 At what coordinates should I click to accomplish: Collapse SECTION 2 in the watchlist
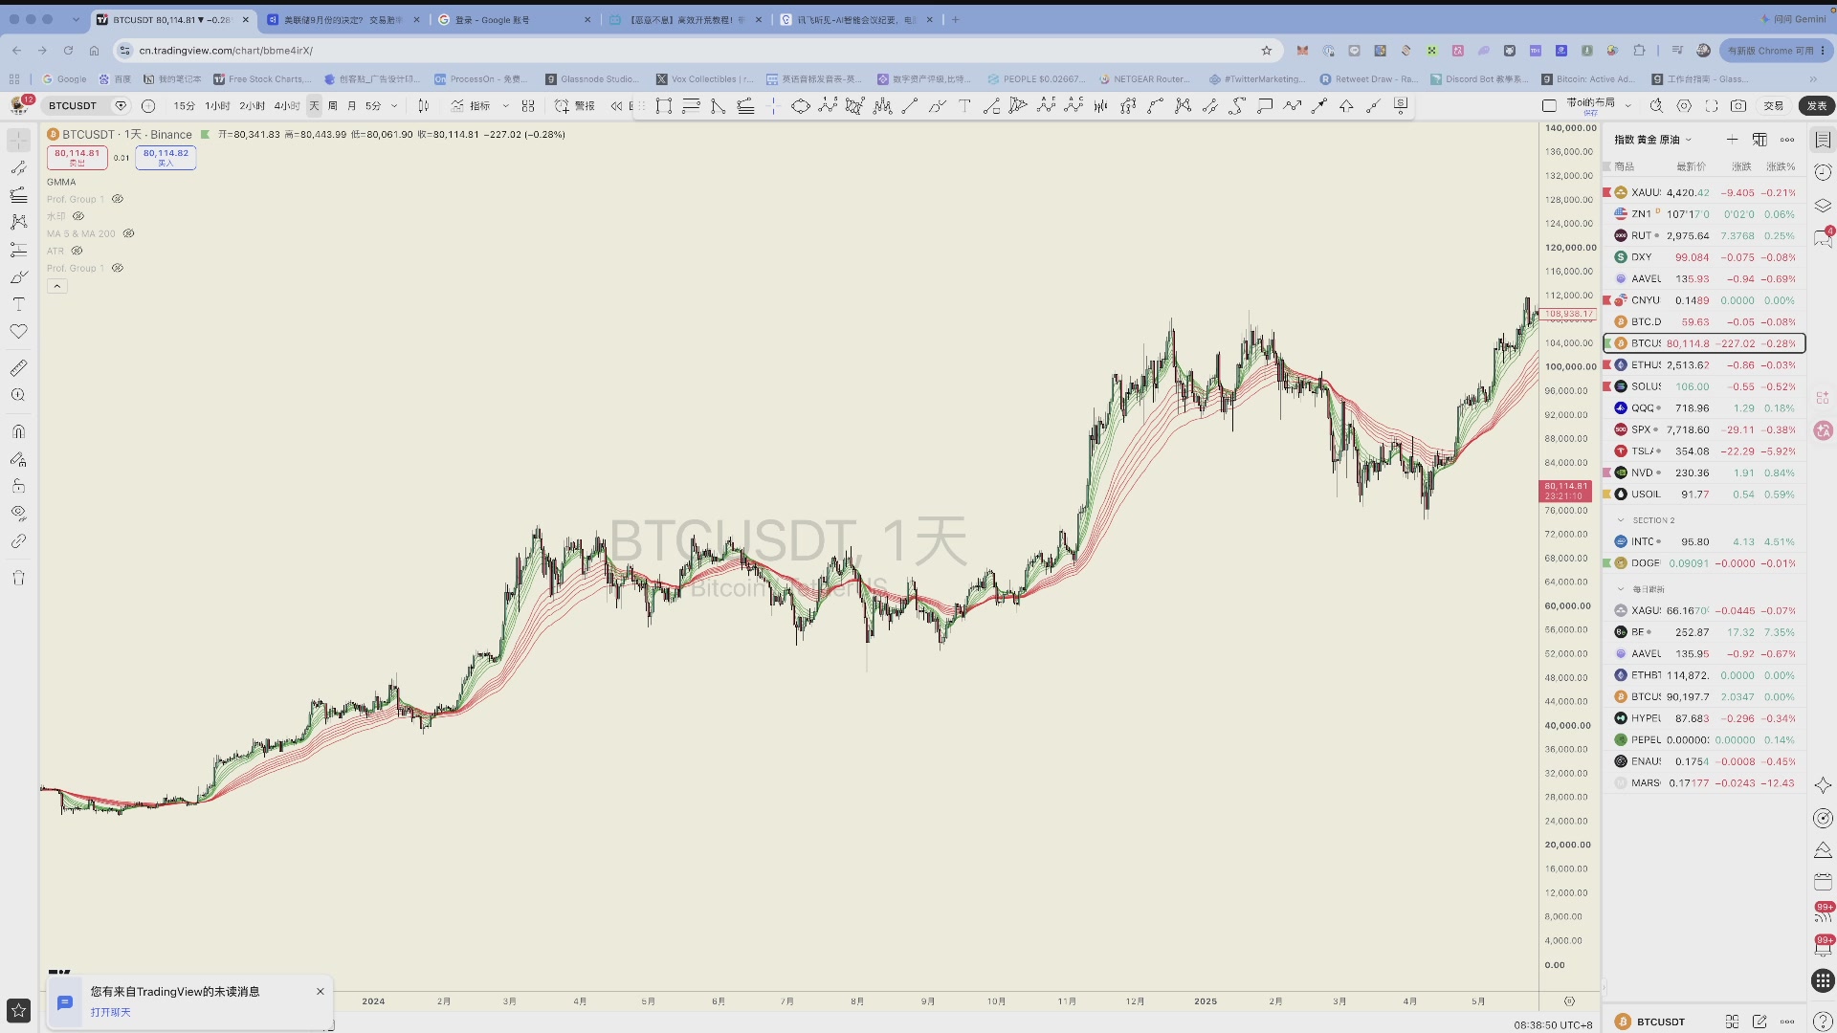pos(1621,520)
